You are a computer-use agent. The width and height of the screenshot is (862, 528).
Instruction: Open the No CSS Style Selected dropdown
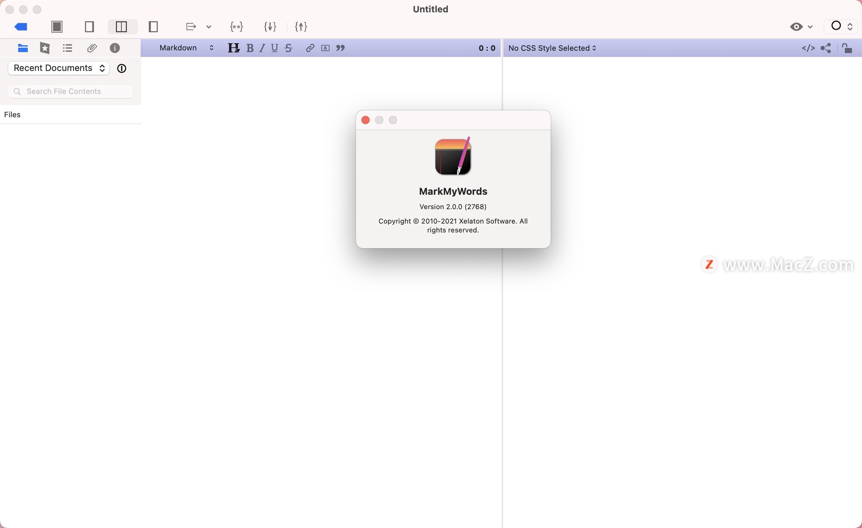coord(553,48)
